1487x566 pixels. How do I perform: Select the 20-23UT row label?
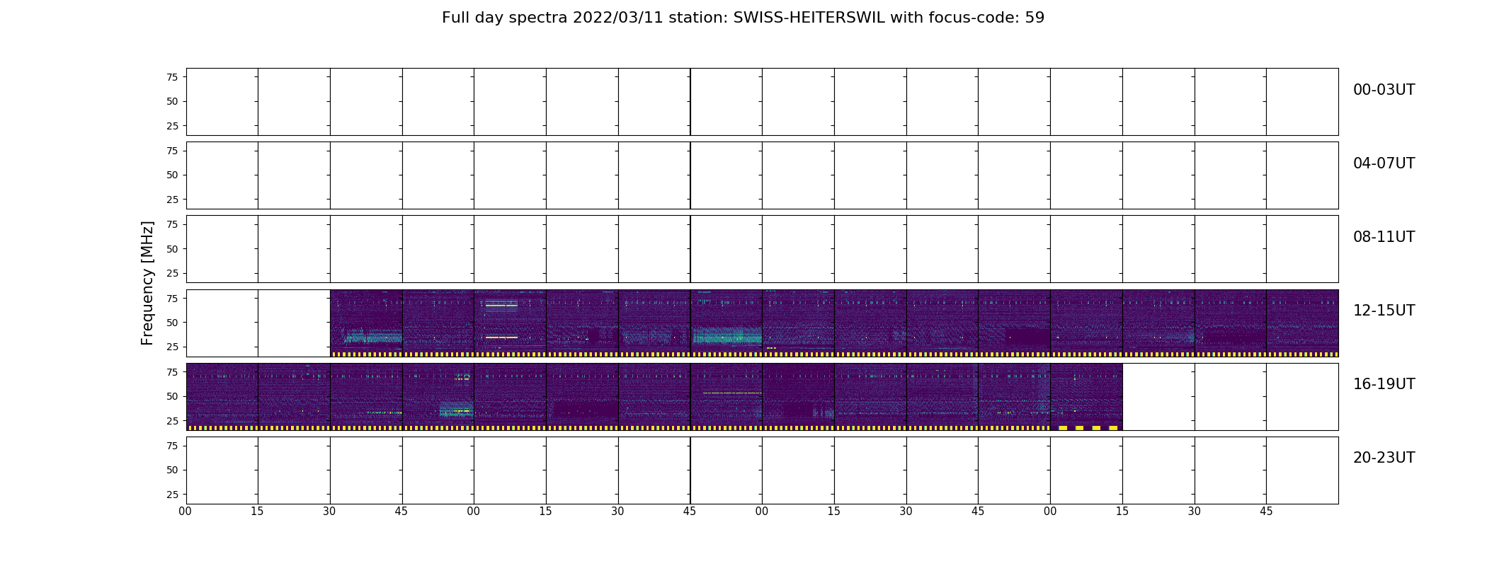(1384, 458)
